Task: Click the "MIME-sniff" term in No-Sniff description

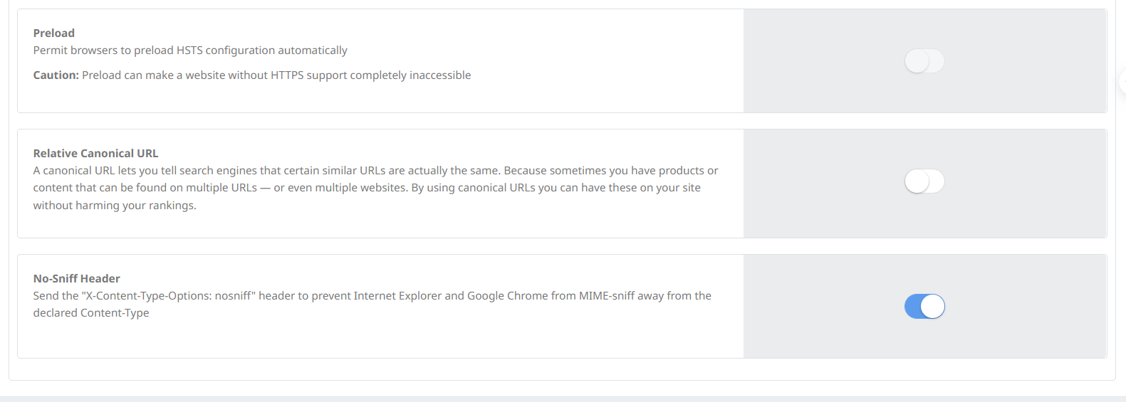Action: click(x=606, y=296)
